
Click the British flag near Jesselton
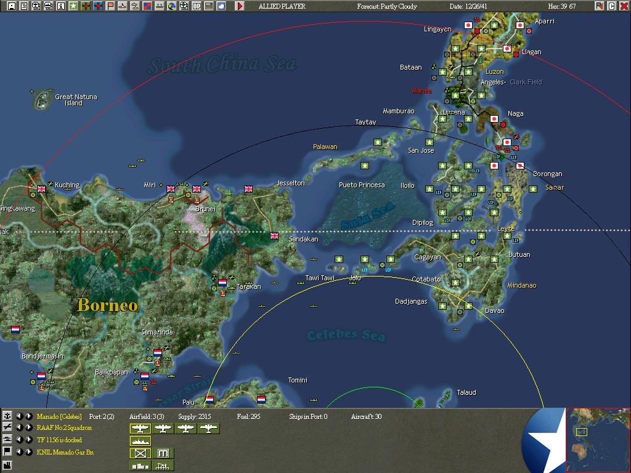(x=248, y=188)
